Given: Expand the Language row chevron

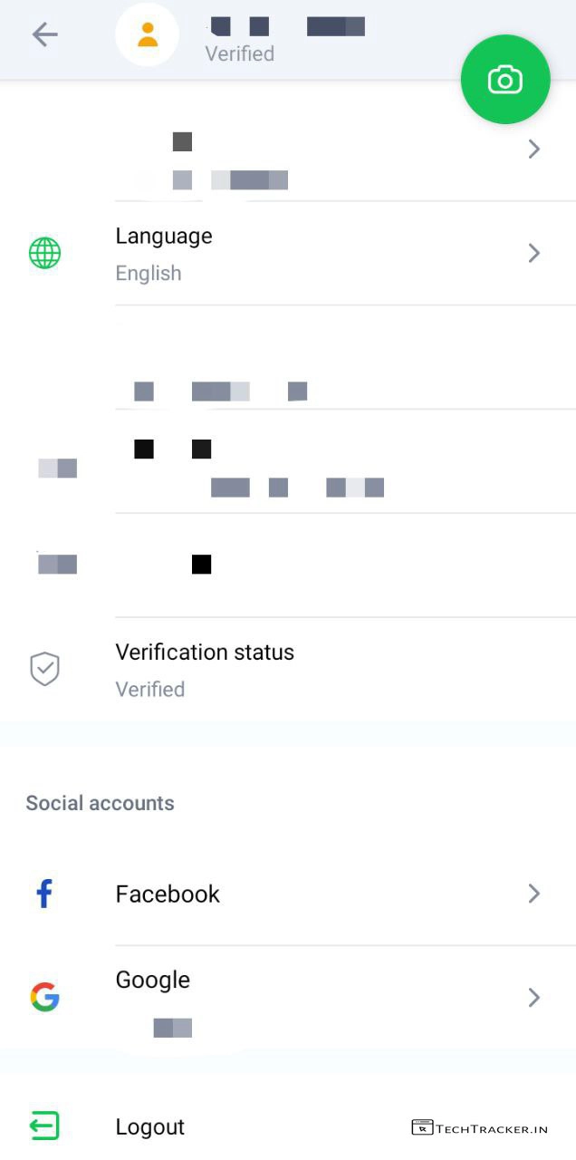Looking at the screenshot, I should pyautogui.click(x=534, y=254).
